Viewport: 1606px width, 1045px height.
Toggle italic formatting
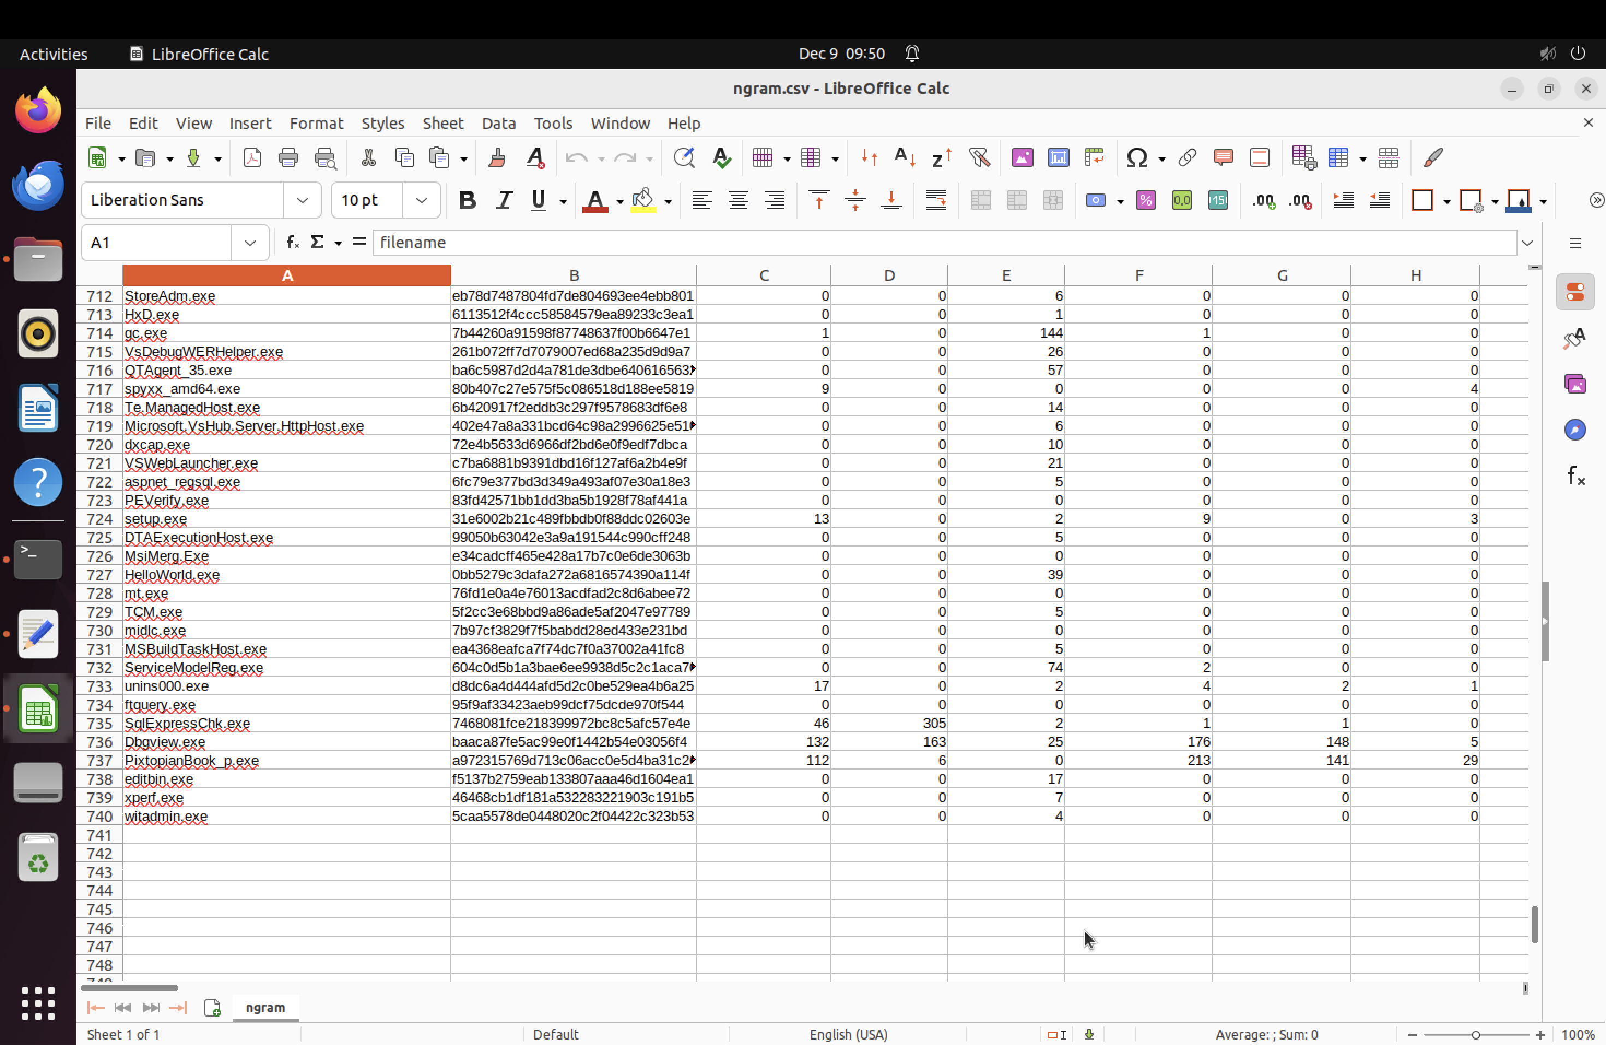tap(504, 201)
